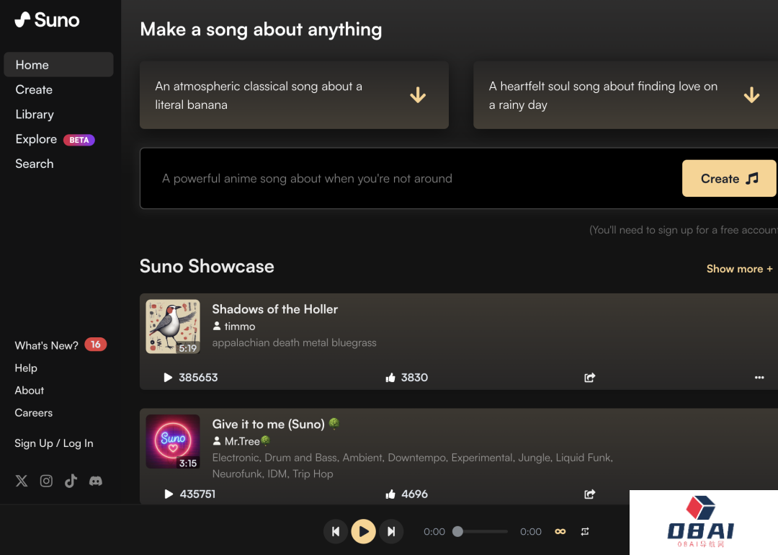This screenshot has height=555, width=778.
Task: Click the playback progress slider
Action: point(481,531)
